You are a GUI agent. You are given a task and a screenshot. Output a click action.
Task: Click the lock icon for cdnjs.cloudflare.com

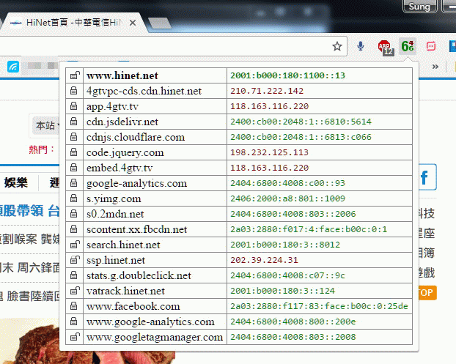coord(74,137)
